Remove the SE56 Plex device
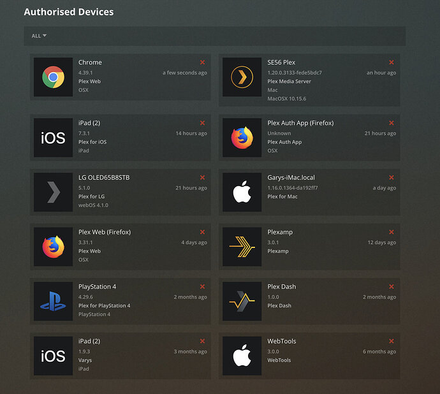The width and height of the screenshot is (440, 394). click(392, 62)
